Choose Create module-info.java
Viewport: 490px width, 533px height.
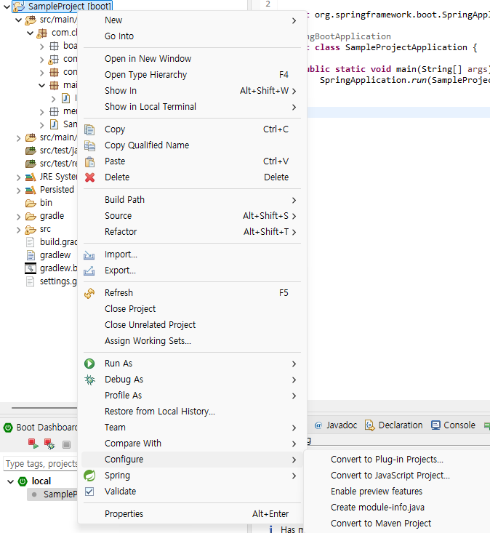pos(377,508)
